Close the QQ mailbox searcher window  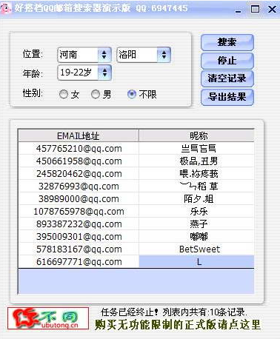pyautogui.click(x=273, y=10)
